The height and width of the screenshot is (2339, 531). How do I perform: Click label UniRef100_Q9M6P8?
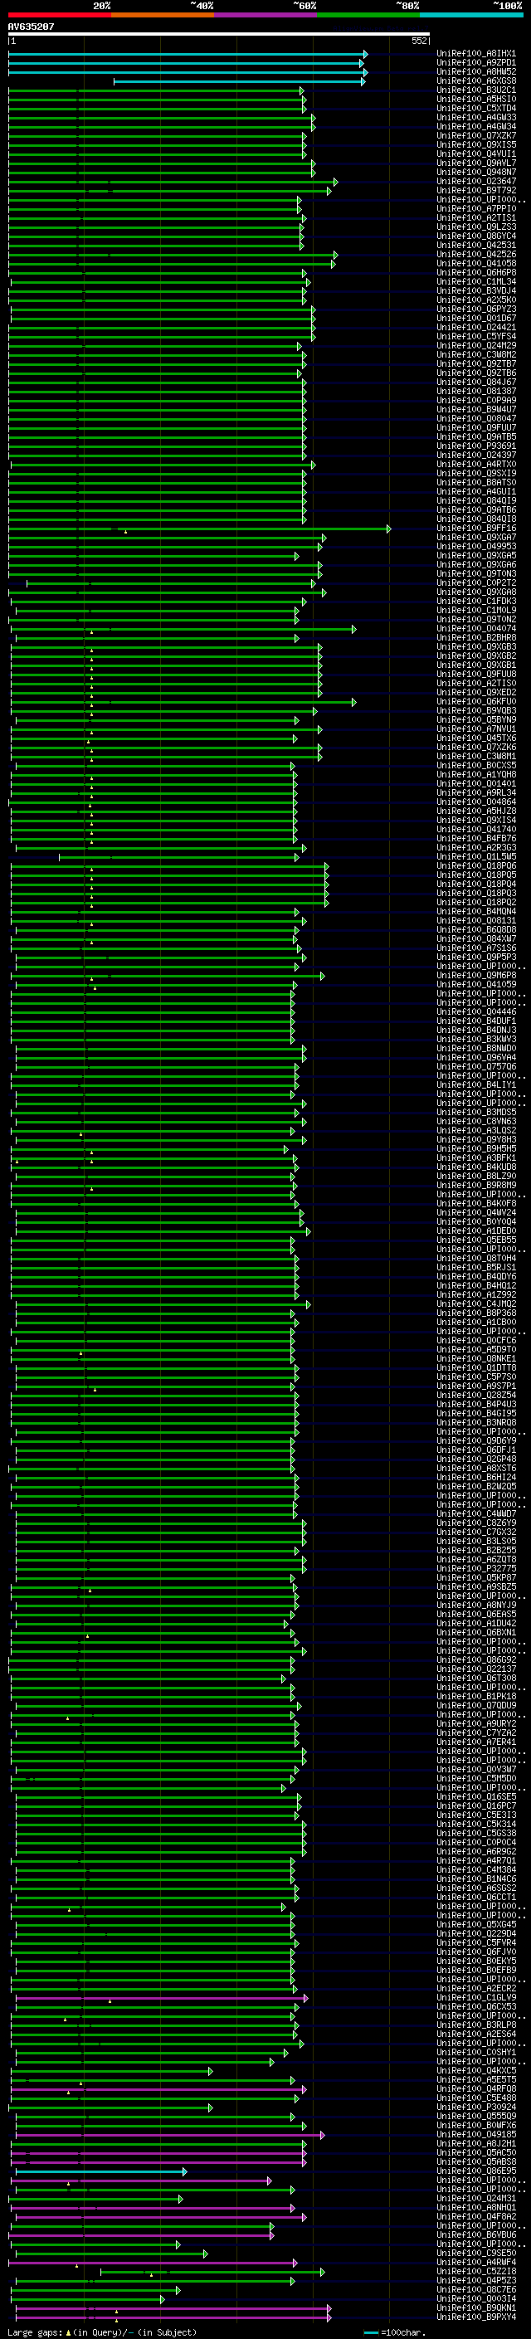(476, 975)
